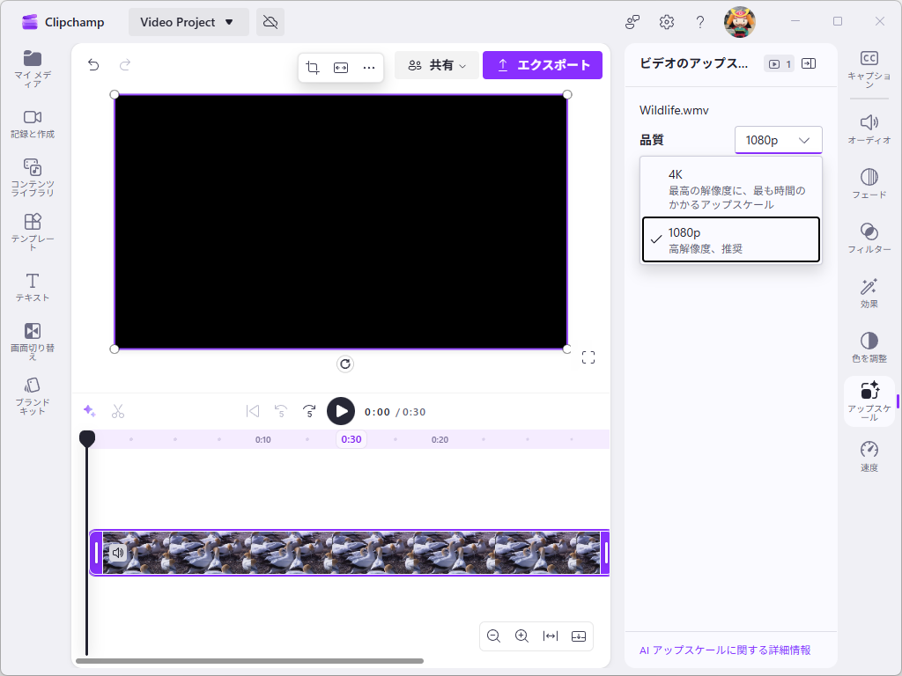Play the video preview
The image size is (902, 676).
point(341,412)
